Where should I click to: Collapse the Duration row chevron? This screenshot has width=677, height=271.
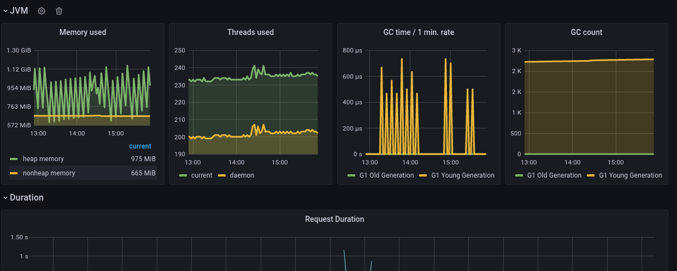click(5, 198)
